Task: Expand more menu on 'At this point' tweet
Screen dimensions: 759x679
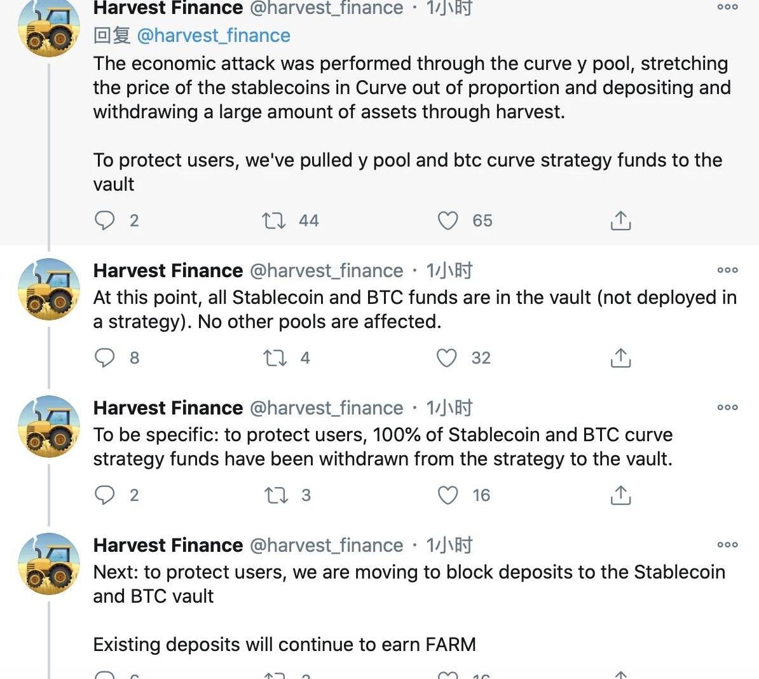Action: (x=727, y=270)
